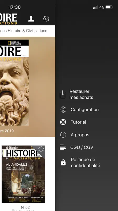This screenshot has height=211, width=118.
Task: Open the Configuration menu entry
Action: [85, 109]
